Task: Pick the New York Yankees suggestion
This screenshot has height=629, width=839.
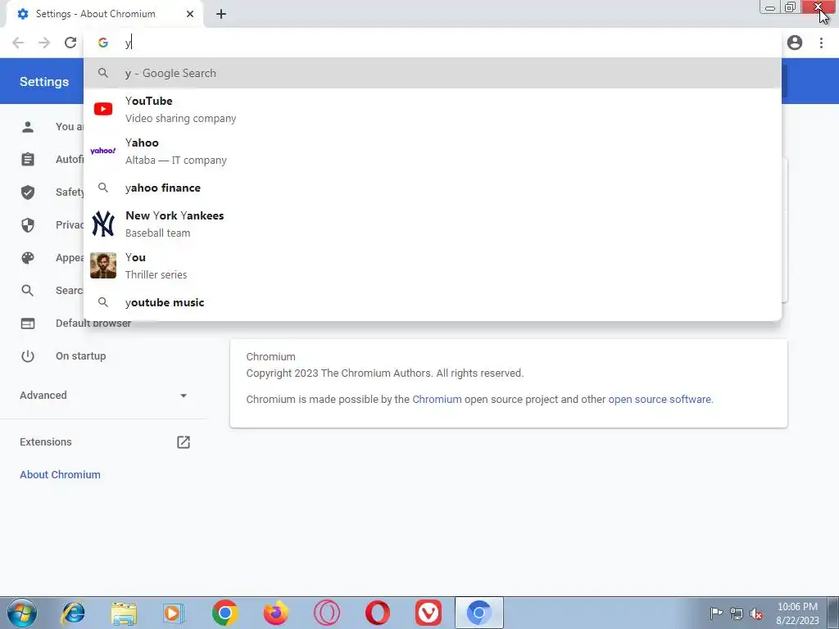Action: coord(433,224)
